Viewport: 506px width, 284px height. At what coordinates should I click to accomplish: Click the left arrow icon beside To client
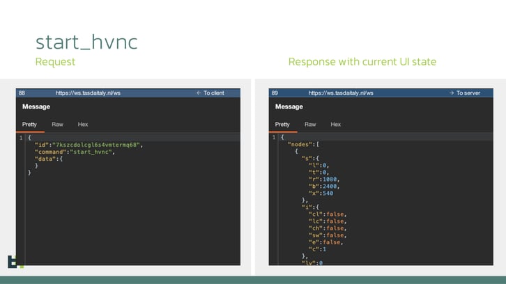[x=199, y=93]
